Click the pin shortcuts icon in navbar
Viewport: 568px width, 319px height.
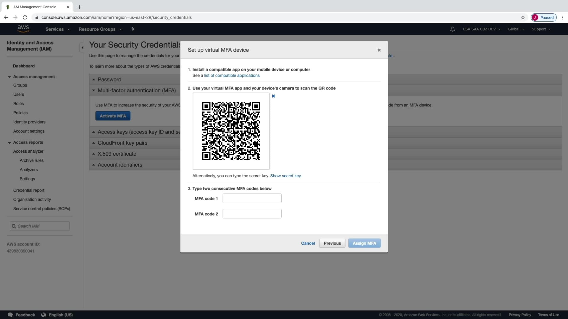point(133,29)
